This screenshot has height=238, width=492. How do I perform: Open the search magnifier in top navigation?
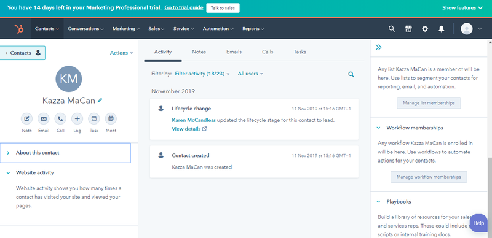(x=392, y=29)
